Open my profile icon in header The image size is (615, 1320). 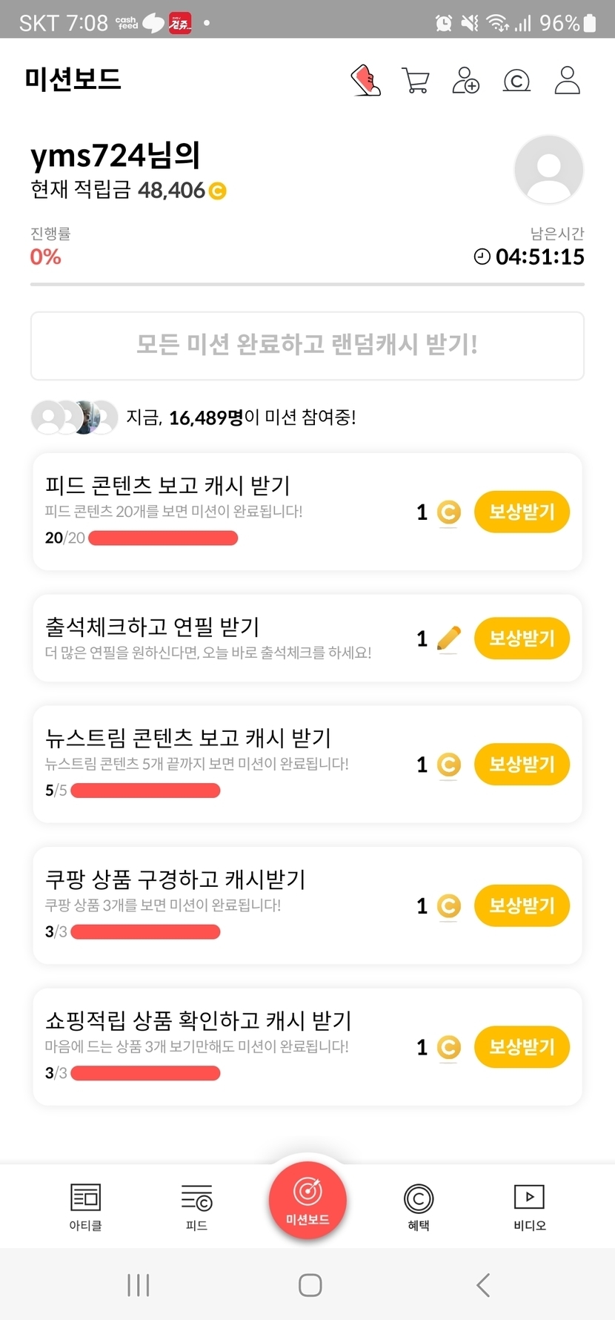click(567, 80)
